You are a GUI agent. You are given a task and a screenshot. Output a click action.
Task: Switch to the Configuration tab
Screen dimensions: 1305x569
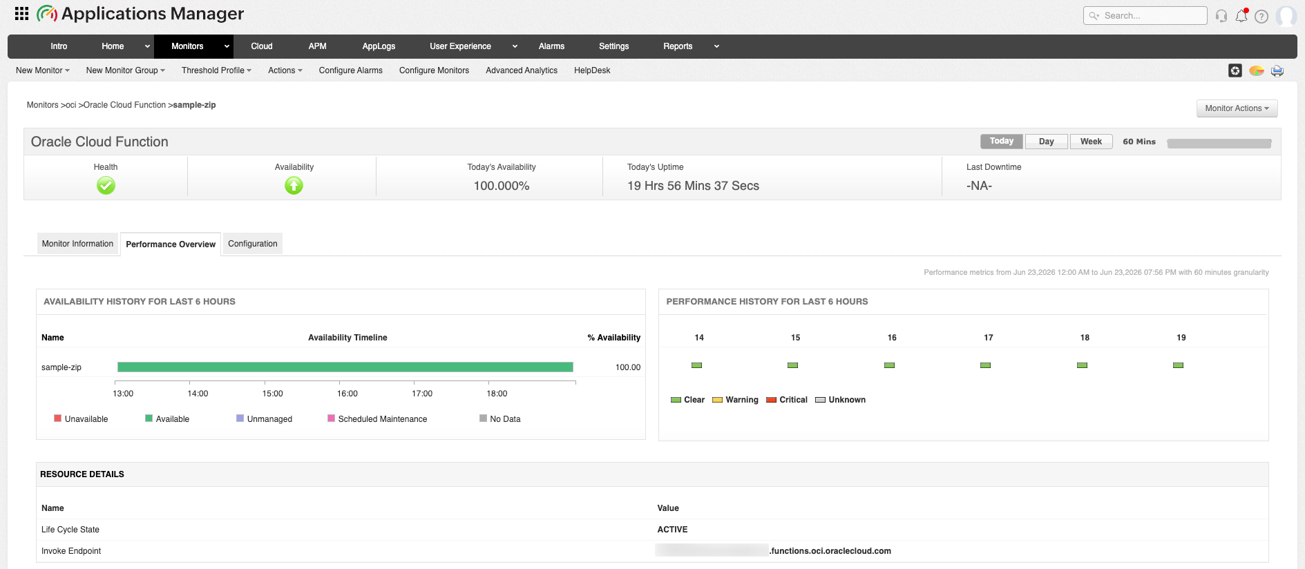[253, 244]
